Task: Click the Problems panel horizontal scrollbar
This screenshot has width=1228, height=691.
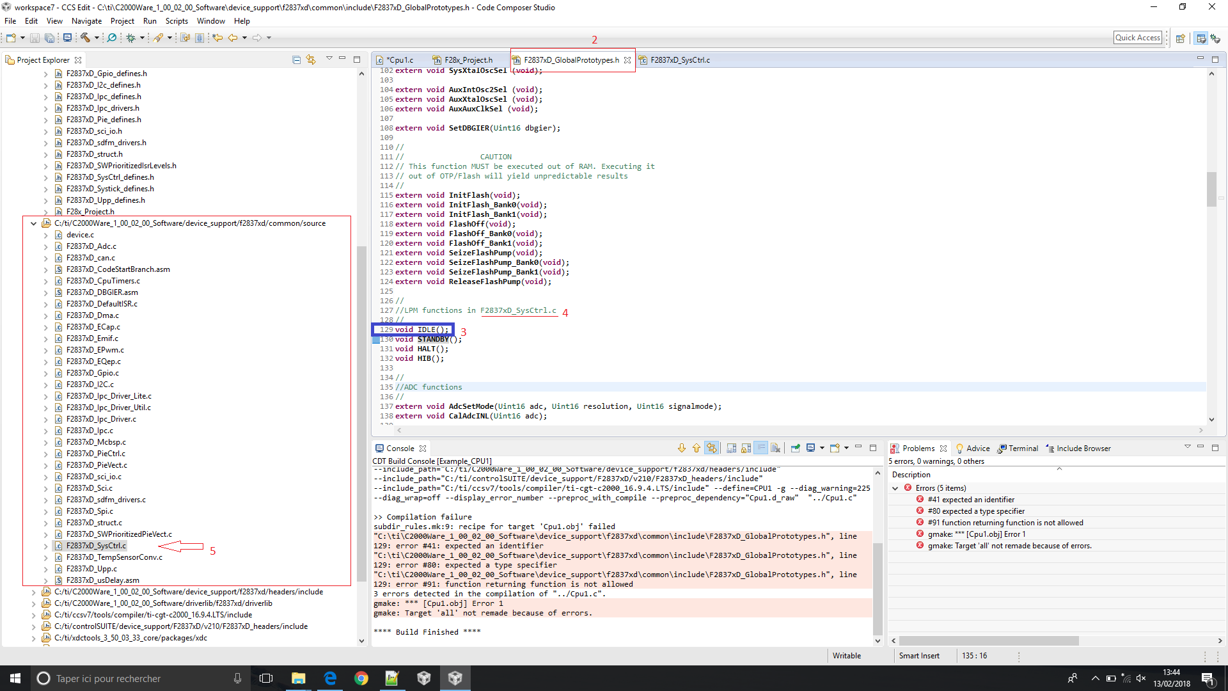Action: pyautogui.click(x=988, y=640)
